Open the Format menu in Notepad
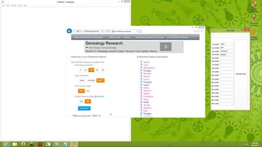 tap(14, 5)
